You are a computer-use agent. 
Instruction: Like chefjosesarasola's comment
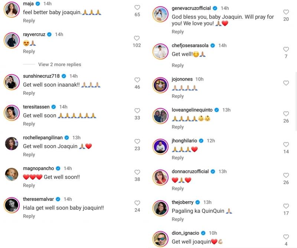(286, 49)
